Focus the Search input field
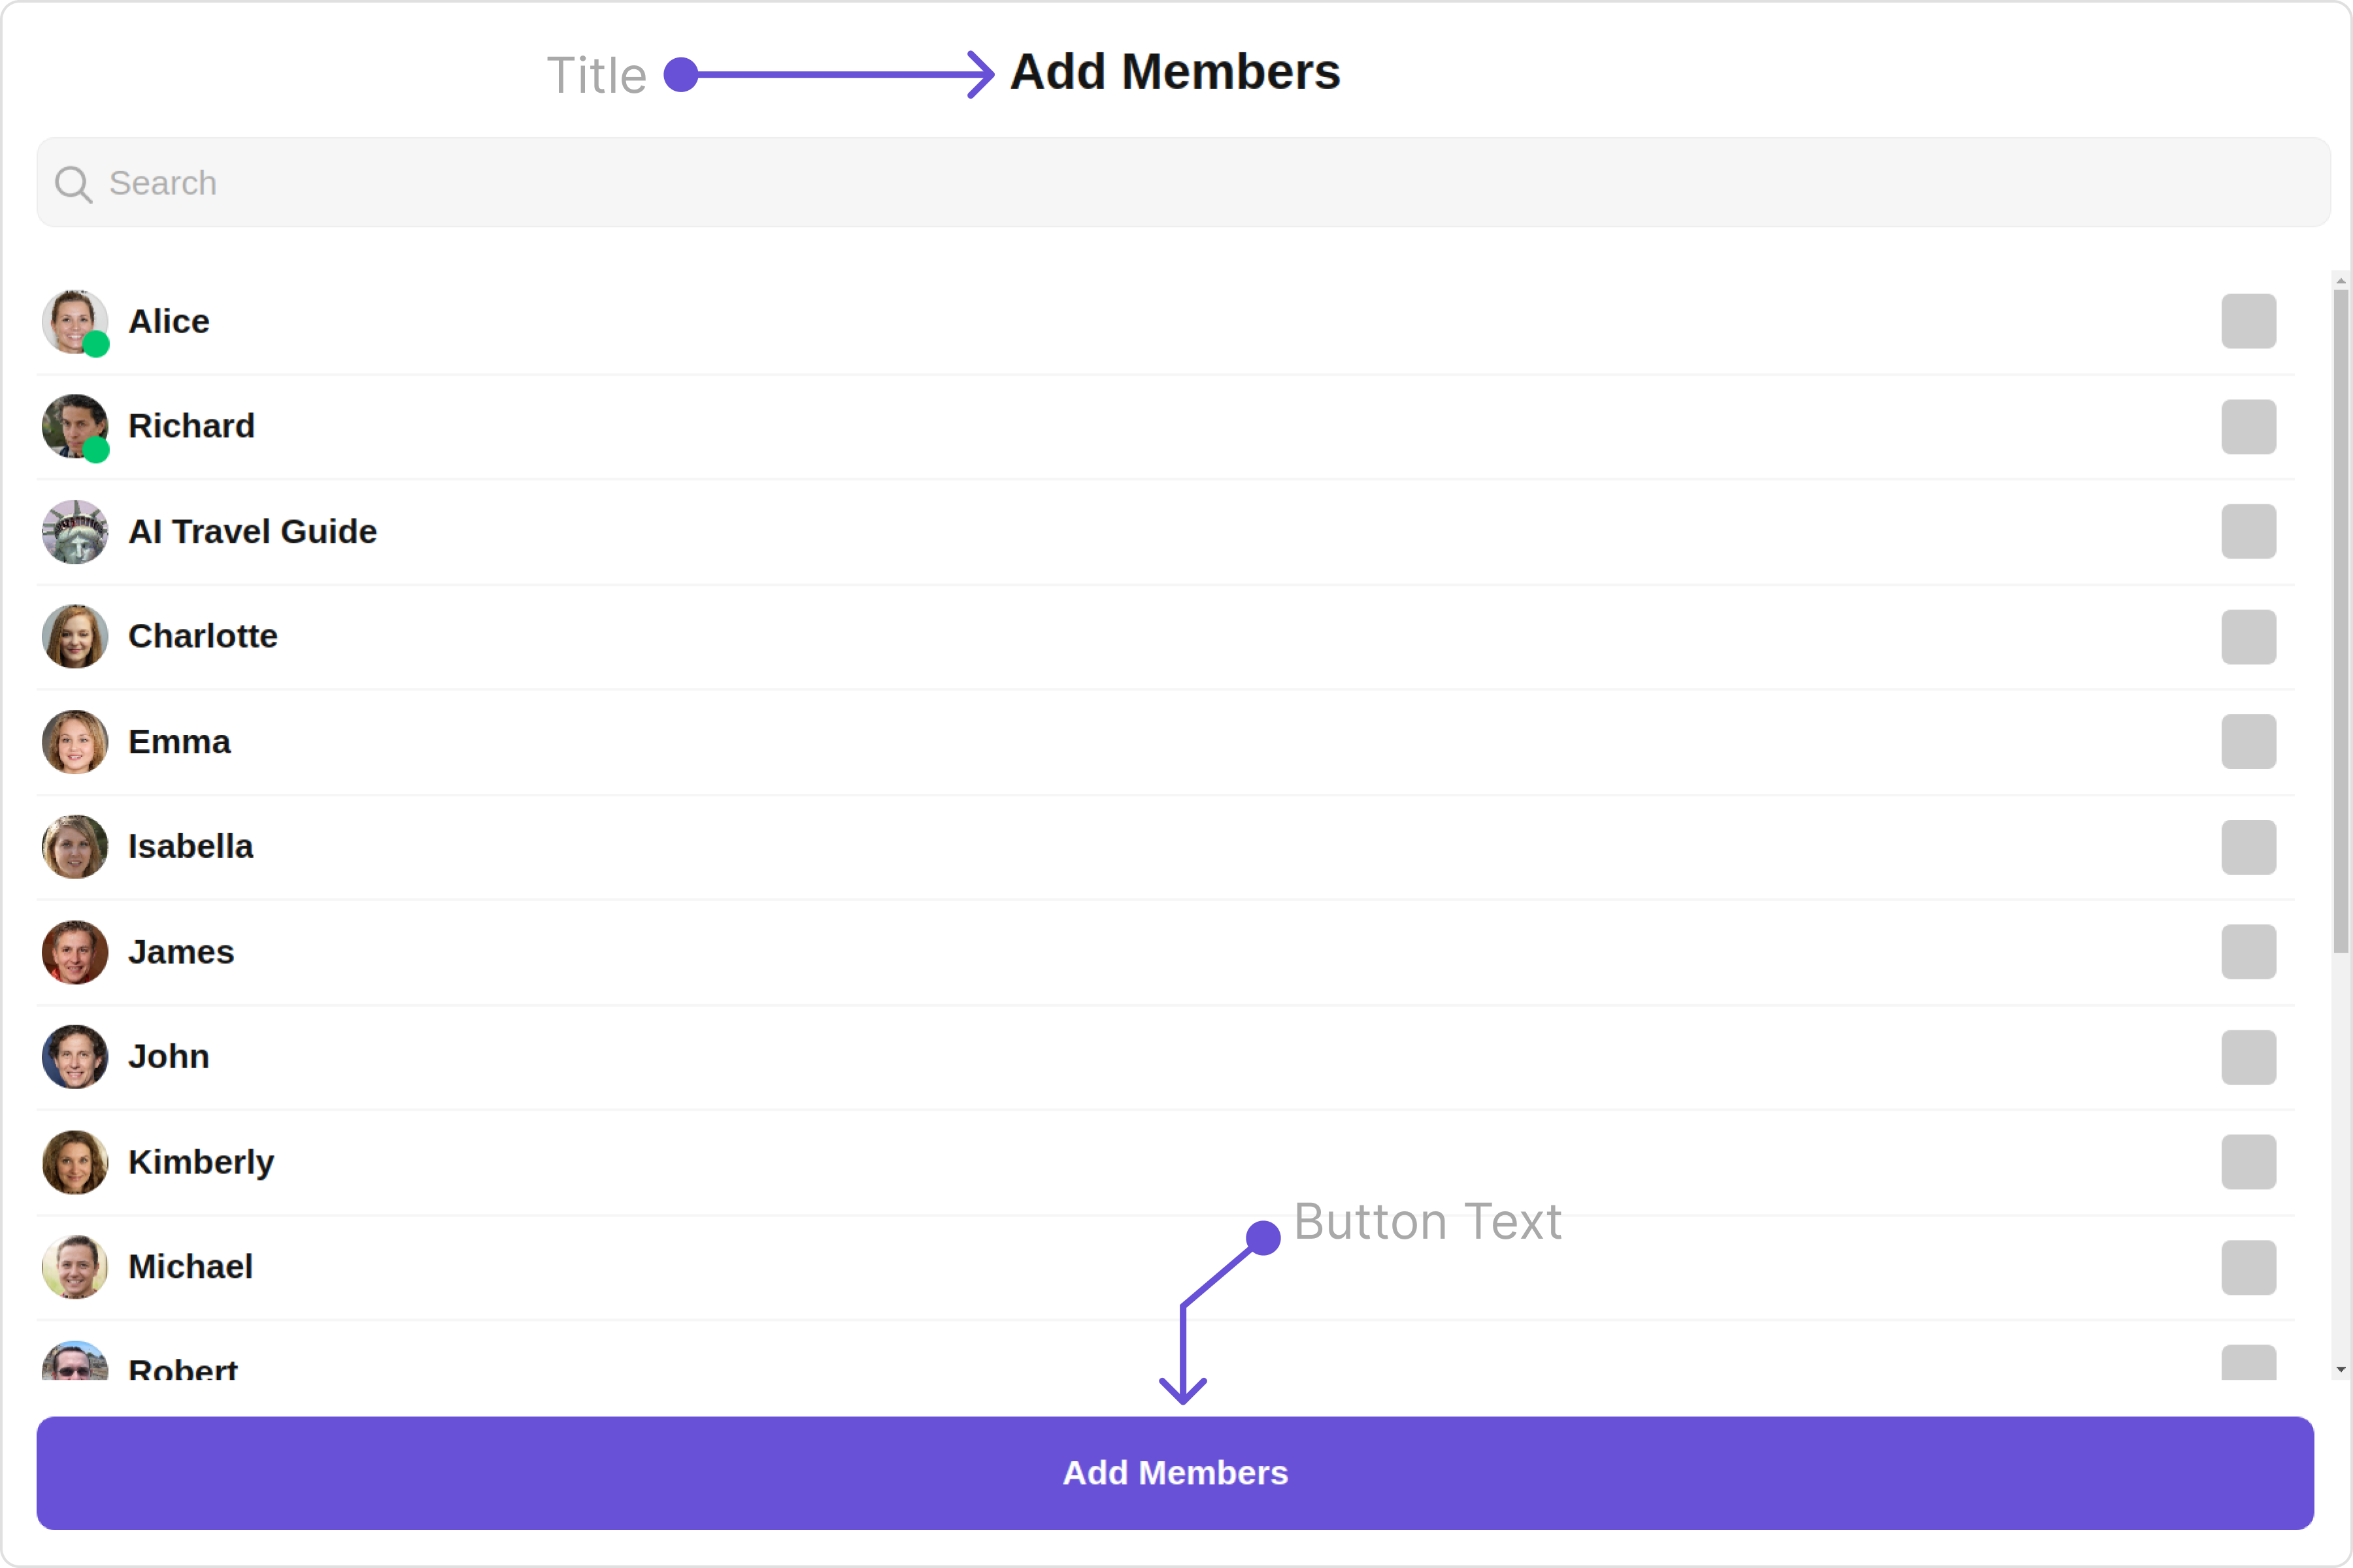Screen dimensions: 2353x1568 click(x=1184, y=183)
